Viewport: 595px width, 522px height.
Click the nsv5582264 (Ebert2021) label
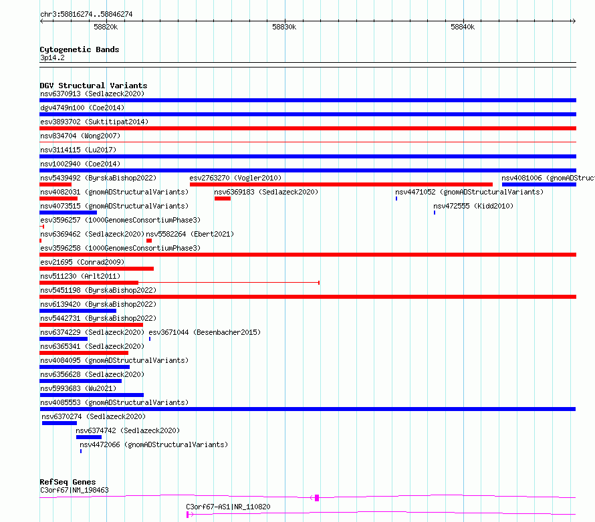[x=190, y=234]
